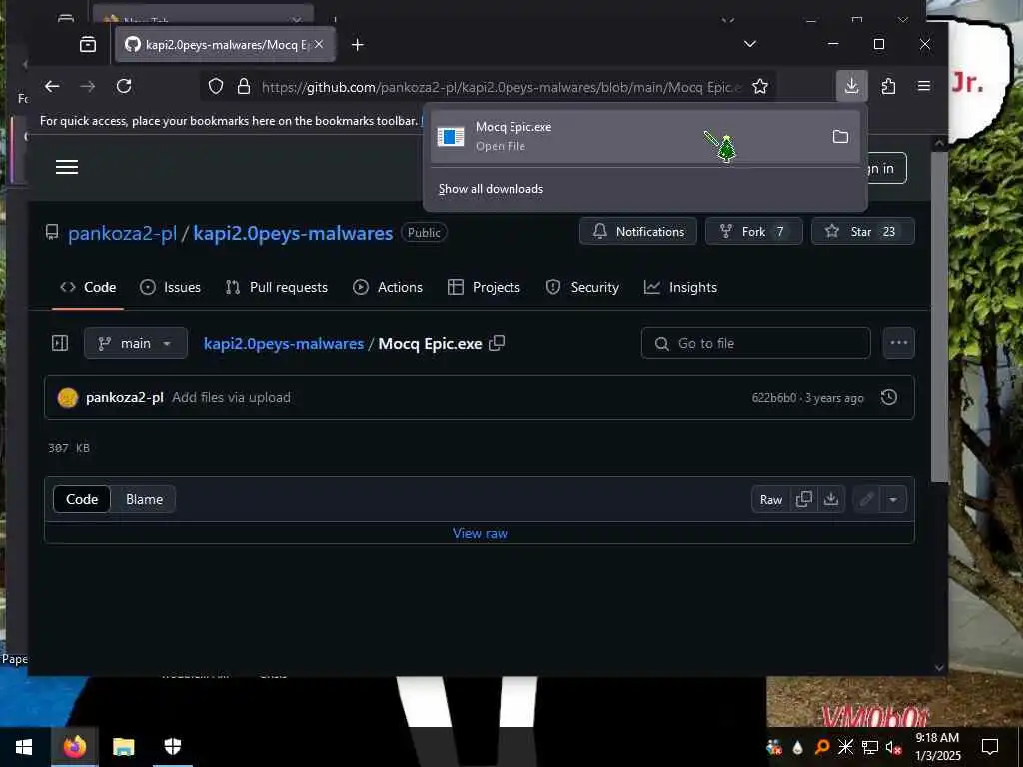The image size is (1023, 767).
Task: Click the Notifications button
Action: click(x=638, y=231)
